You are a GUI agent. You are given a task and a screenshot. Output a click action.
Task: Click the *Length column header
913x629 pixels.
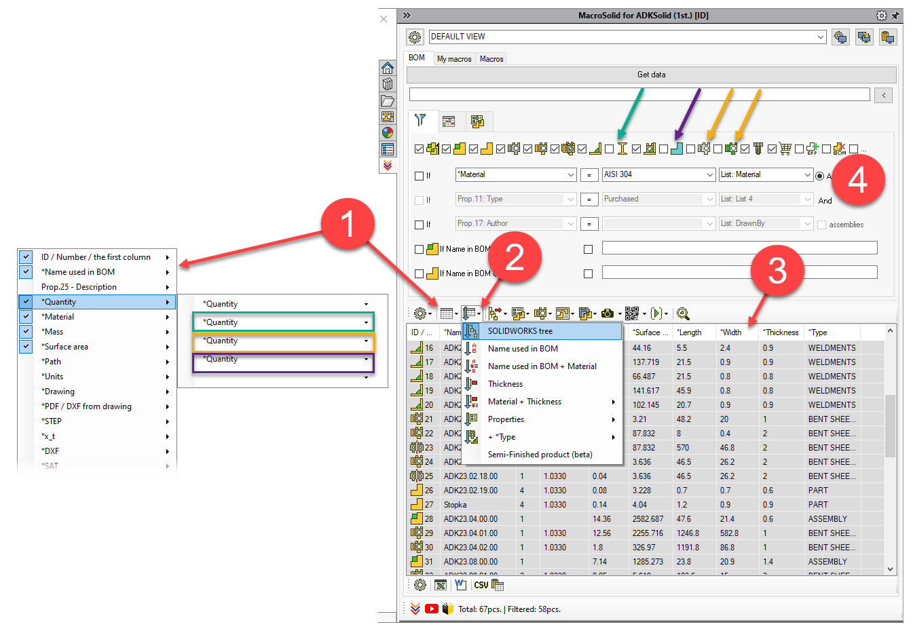(x=695, y=332)
